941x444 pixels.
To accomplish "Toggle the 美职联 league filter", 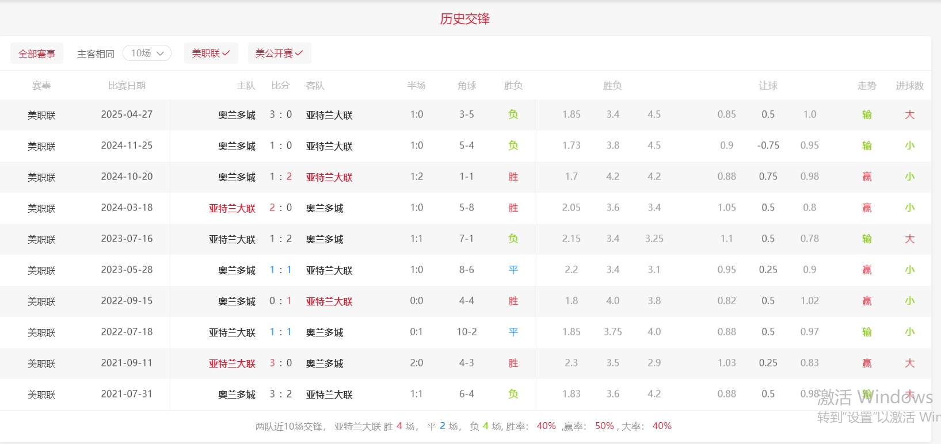I will tap(211, 53).
